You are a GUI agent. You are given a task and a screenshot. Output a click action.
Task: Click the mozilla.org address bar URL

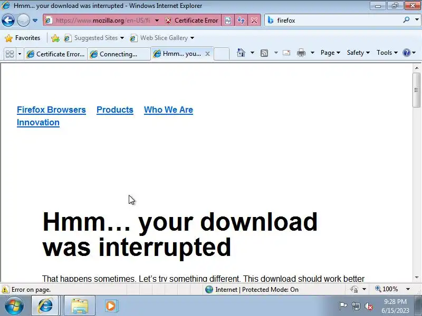point(102,21)
